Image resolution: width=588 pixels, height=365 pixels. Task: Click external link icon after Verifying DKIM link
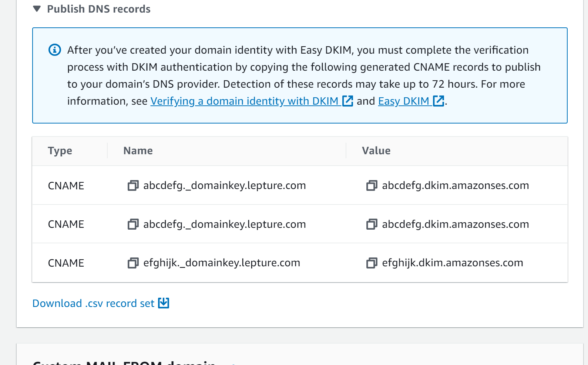point(347,101)
